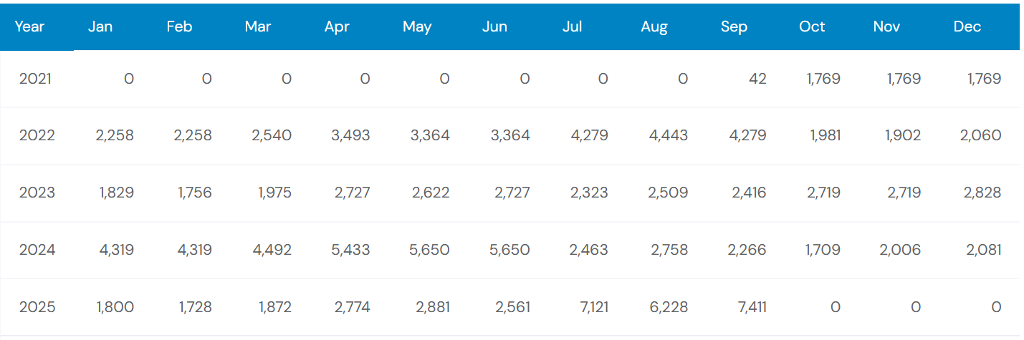Select the 1,709 cell for Oct 2024
Image resolution: width=1024 pixels, height=340 pixels.
coord(823,250)
